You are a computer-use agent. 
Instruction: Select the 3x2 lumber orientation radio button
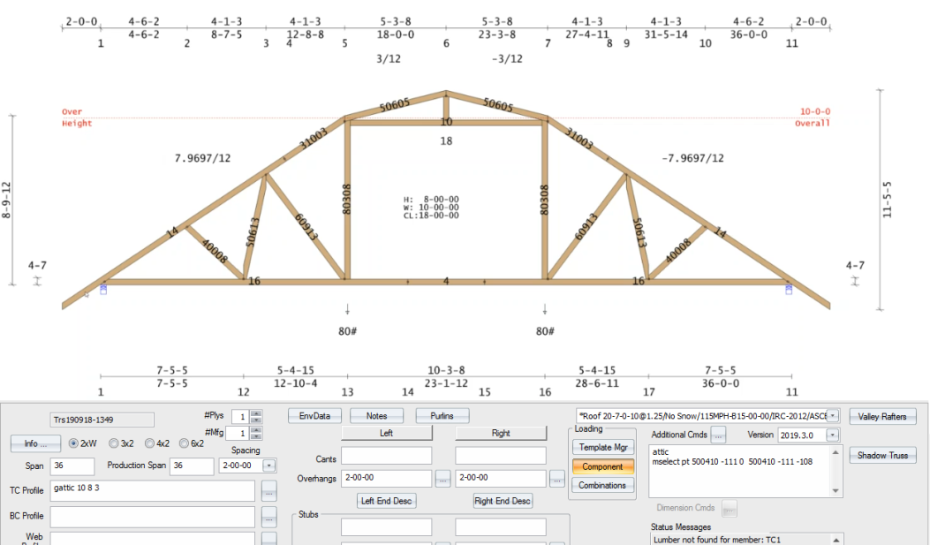click(115, 443)
